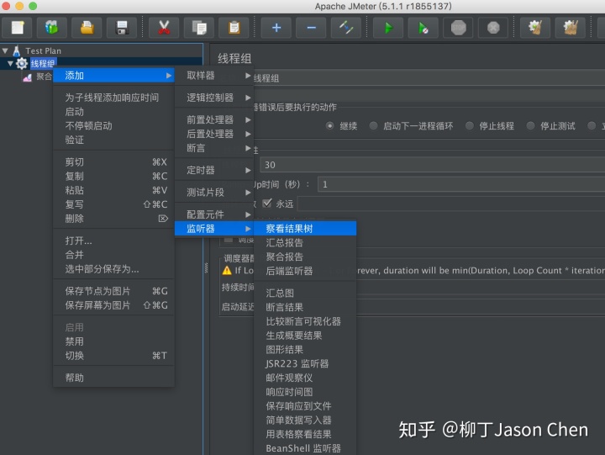Click the 监听器 menu entry
Viewport: 605px width, 455px height.
[x=214, y=229]
